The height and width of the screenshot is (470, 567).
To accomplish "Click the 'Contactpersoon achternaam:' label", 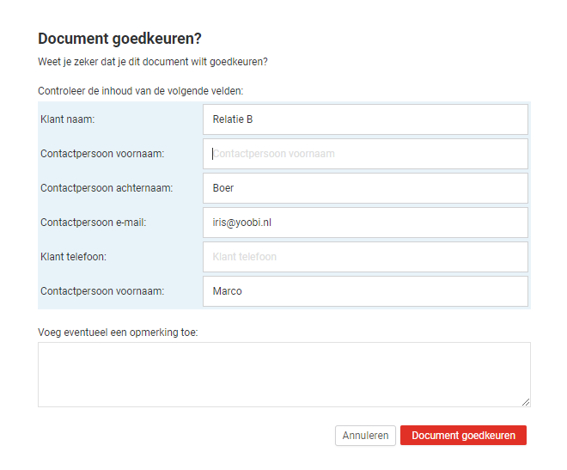I will (107, 188).
